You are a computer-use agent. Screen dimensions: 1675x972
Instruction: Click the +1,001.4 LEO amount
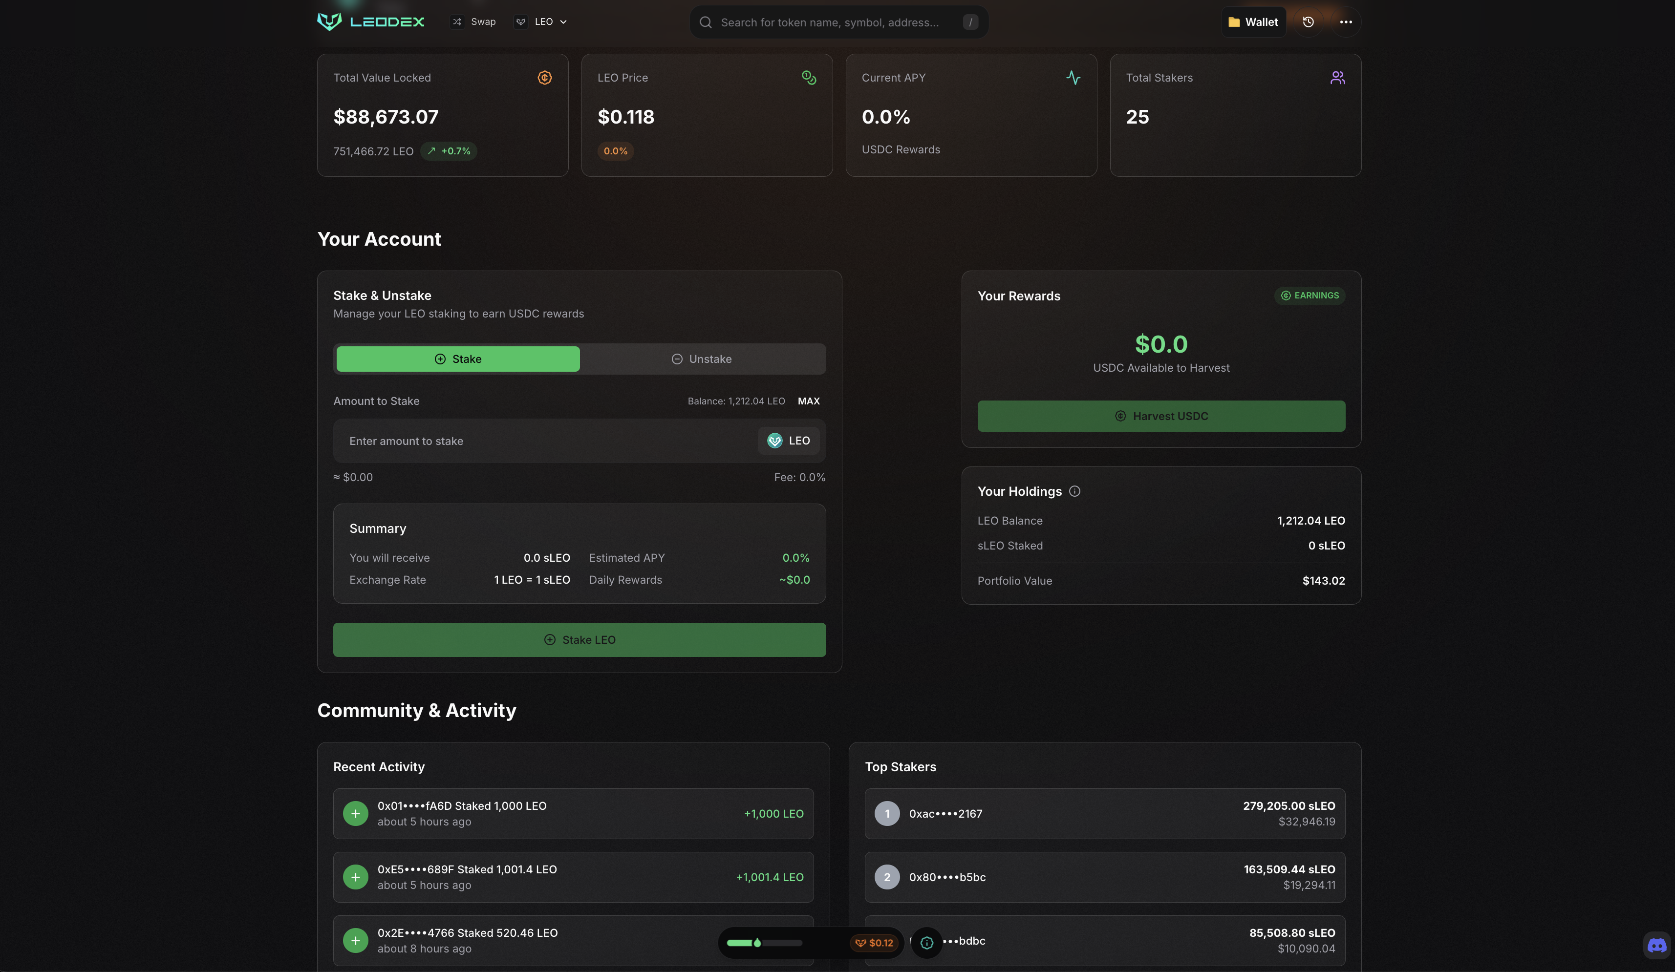coord(770,877)
